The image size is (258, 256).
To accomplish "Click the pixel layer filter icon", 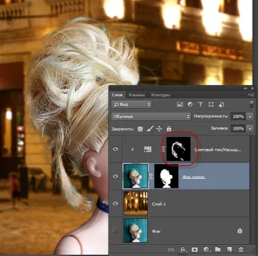I will (x=180, y=105).
